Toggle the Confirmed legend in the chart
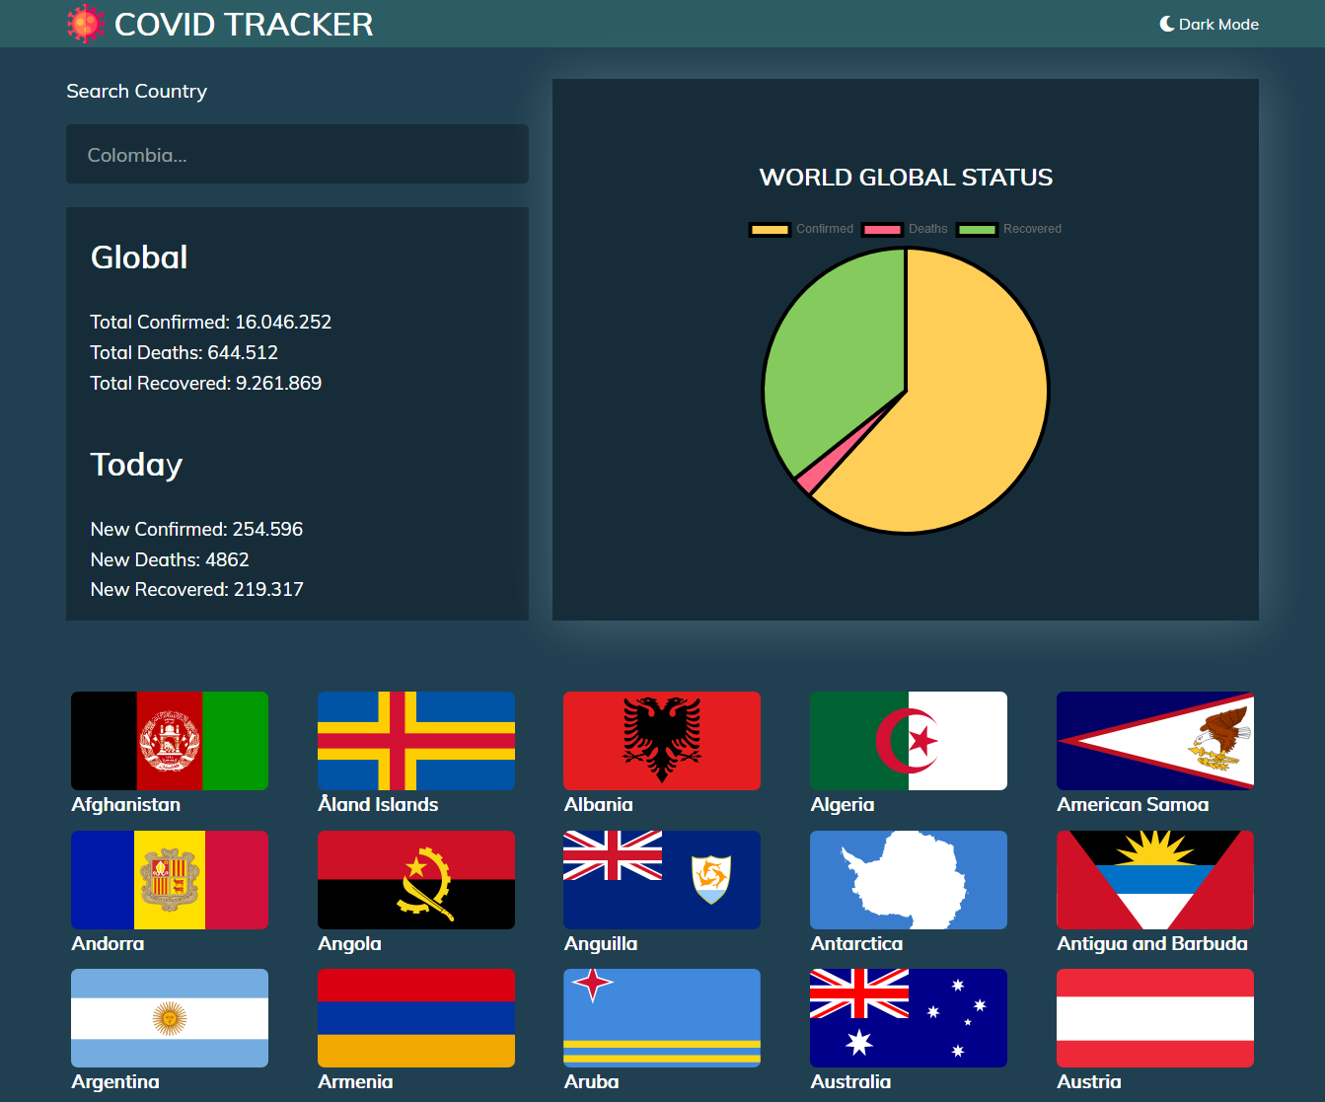1325x1102 pixels. tap(801, 229)
